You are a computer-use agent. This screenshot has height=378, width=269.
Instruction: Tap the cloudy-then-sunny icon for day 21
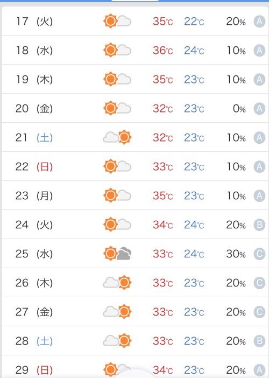pyautogui.click(x=117, y=137)
